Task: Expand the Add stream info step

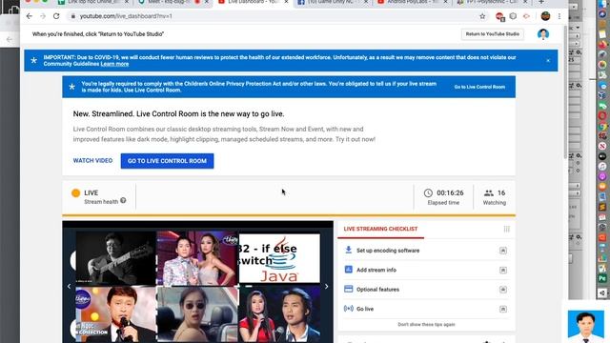Action: point(503,270)
